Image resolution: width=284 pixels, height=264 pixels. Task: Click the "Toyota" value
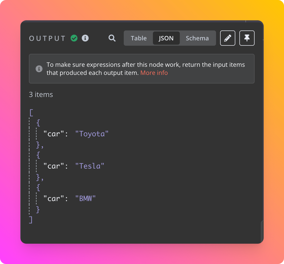(x=92, y=134)
